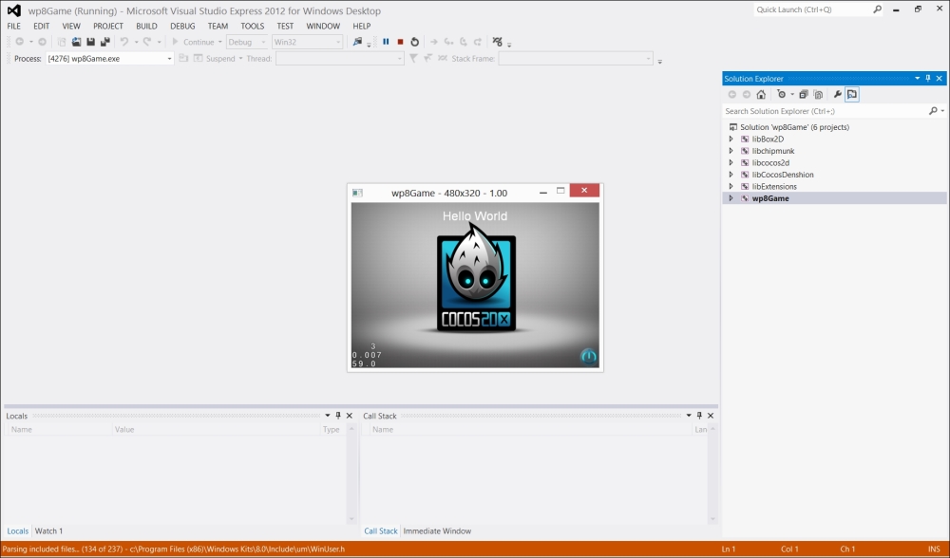
Task: Click the Step Over toolbar icon
Action: pos(464,42)
